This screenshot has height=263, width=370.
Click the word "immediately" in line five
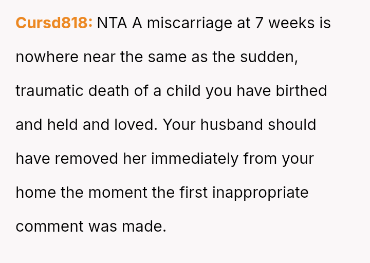click(x=195, y=159)
